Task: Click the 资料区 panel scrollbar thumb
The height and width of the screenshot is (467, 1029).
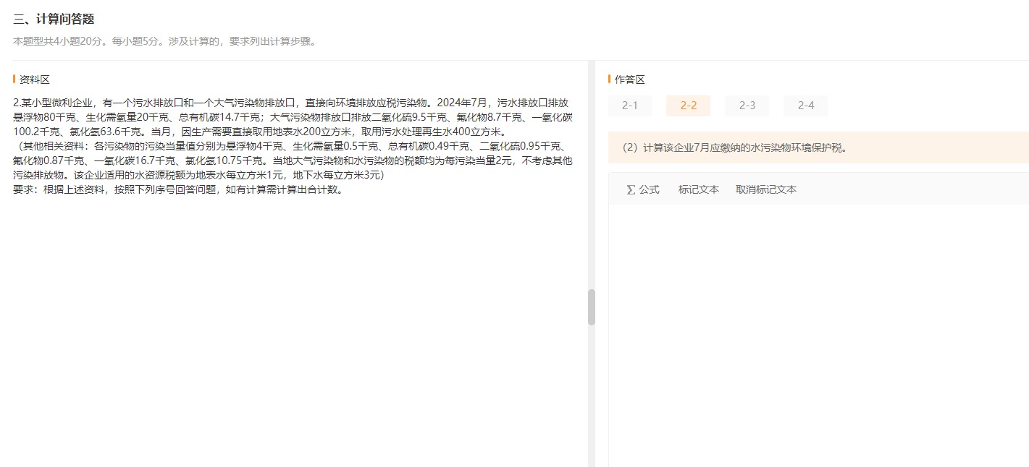Action: click(592, 307)
